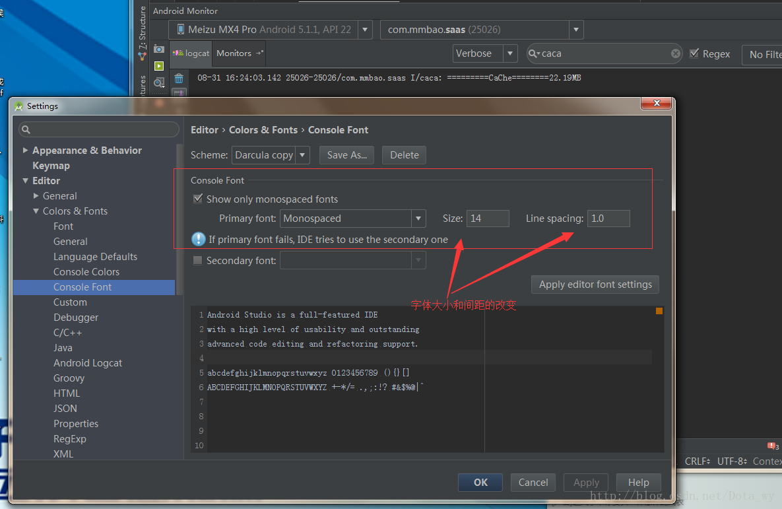Click CRLF line separator in status bar
Viewport: 782px width, 509px height.
point(698,461)
